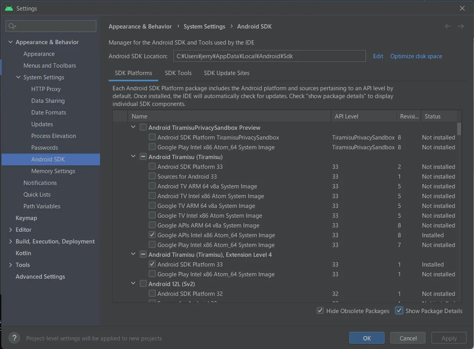Click the back navigation arrow
The height and width of the screenshot is (349, 474).
[x=448, y=26]
